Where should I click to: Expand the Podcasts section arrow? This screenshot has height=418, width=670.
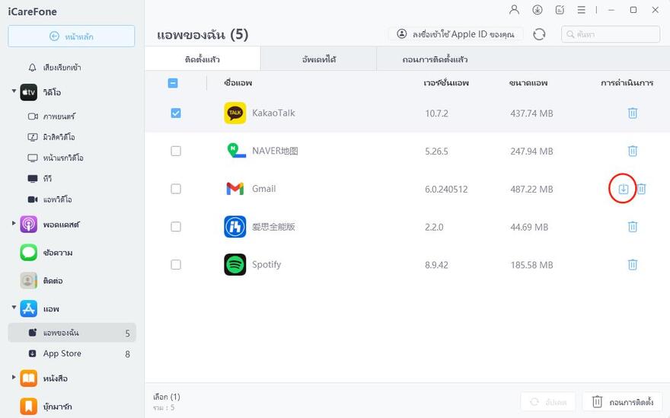14,223
